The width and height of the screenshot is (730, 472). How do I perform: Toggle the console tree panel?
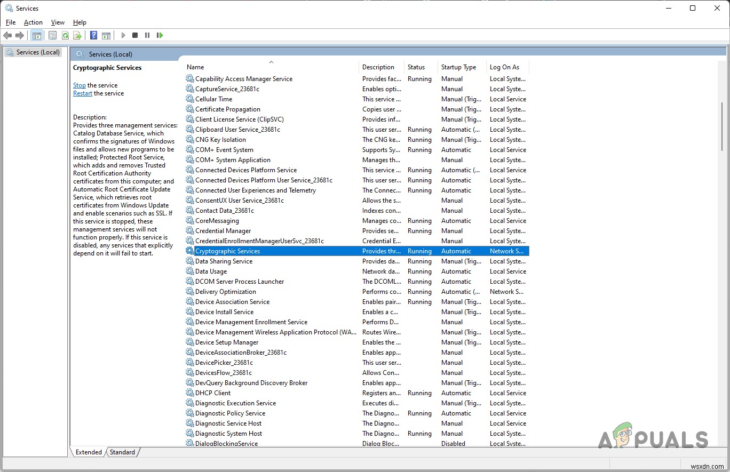tap(36, 35)
